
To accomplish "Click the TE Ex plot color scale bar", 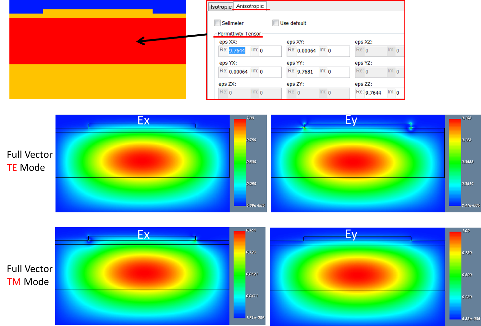I will (x=240, y=162).
